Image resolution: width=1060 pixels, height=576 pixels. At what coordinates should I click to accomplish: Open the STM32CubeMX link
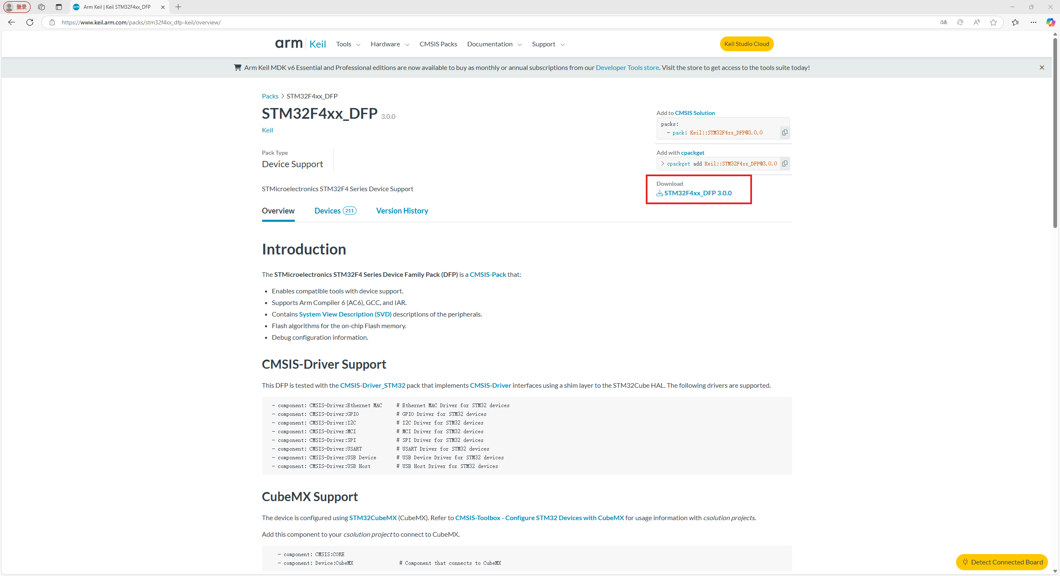click(x=373, y=518)
